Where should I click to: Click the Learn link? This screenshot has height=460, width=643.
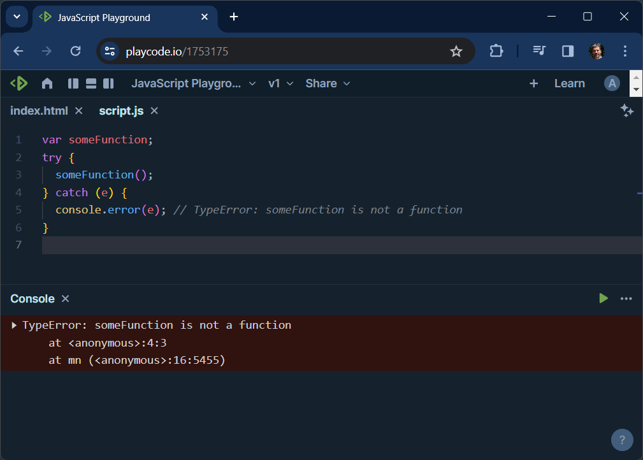[569, 83]
